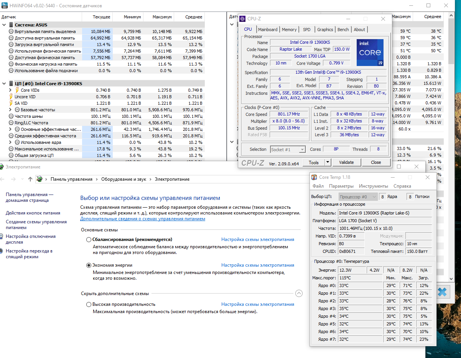
Task: Open Дополнительные сведения о схемах управления питанием link
Action: click(x=143, y=219)
